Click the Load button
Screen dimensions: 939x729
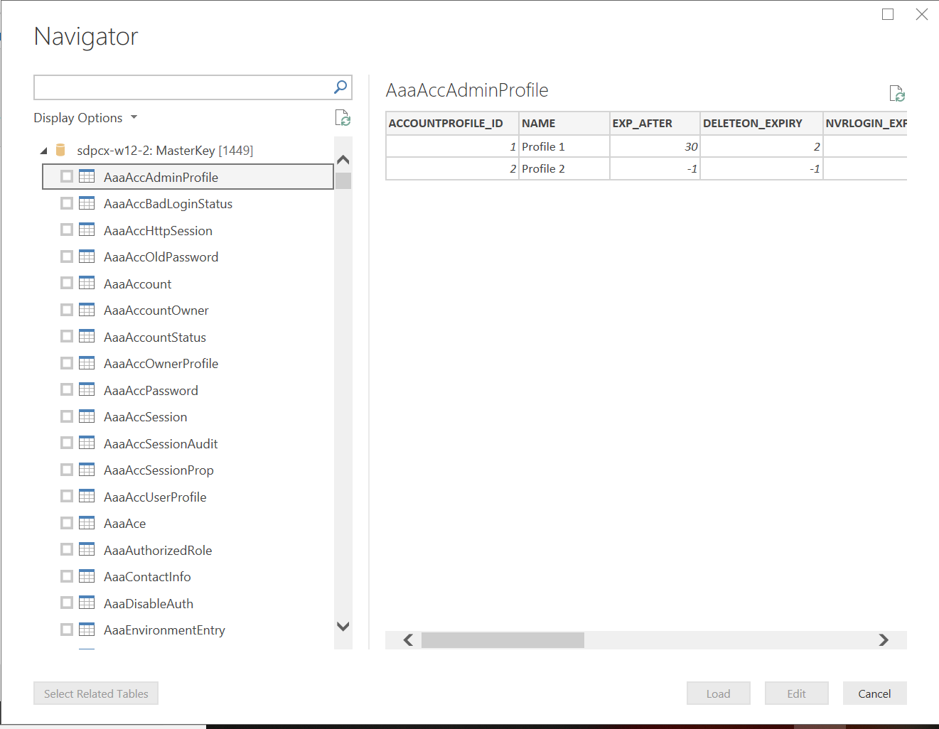click(x=718, y=693)
